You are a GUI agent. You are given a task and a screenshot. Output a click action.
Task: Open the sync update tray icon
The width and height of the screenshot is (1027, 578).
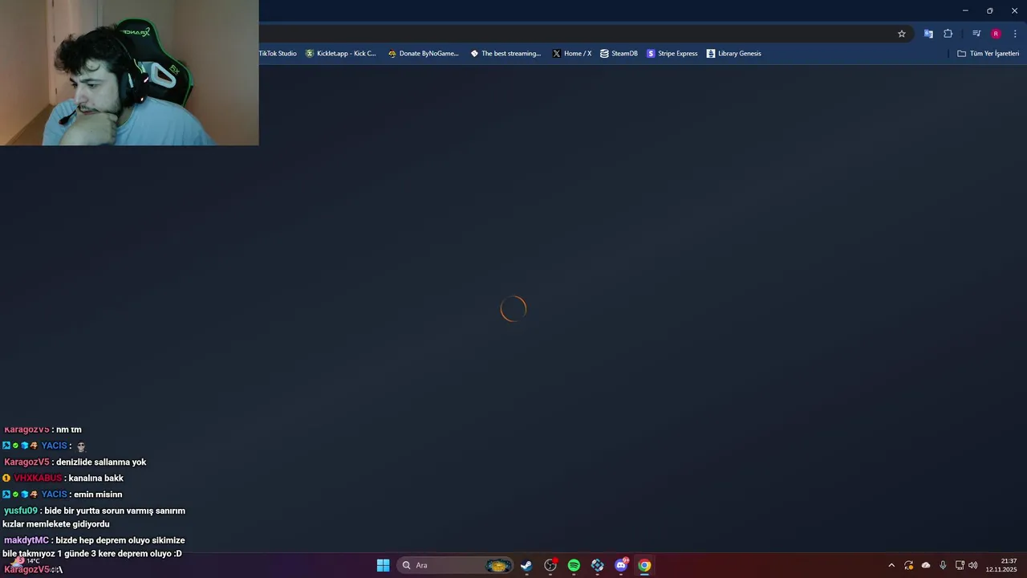point(908,565)
